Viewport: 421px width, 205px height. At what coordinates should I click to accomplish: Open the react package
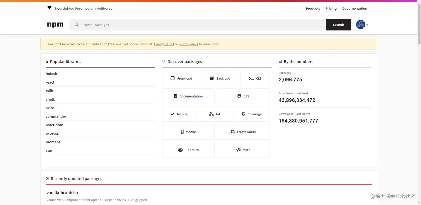pos(50,82)
